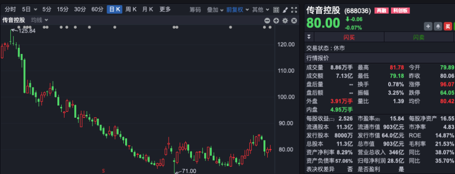Screen dimensions: 455x174
Task: Click the 量比 value 1.39
Action: point(399,101)
